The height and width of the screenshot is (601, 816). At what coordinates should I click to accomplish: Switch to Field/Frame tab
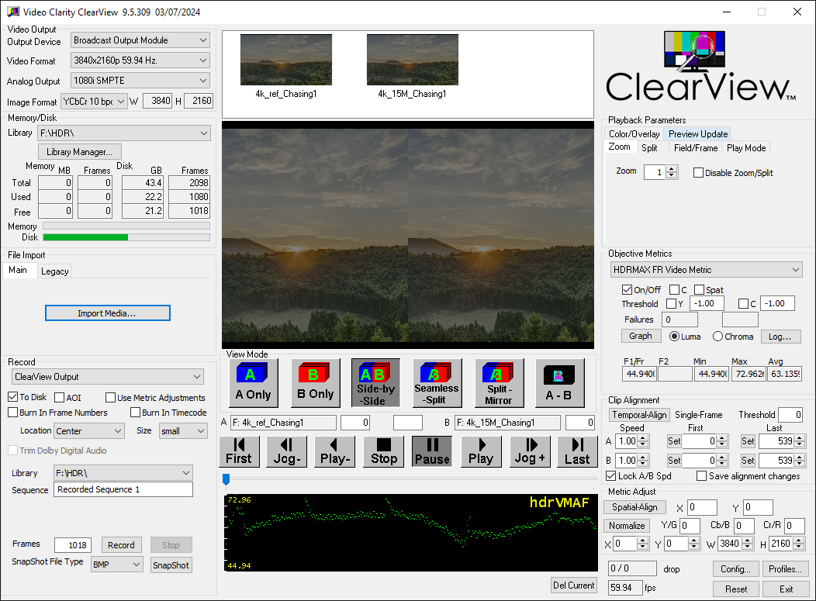pos(695,148)
